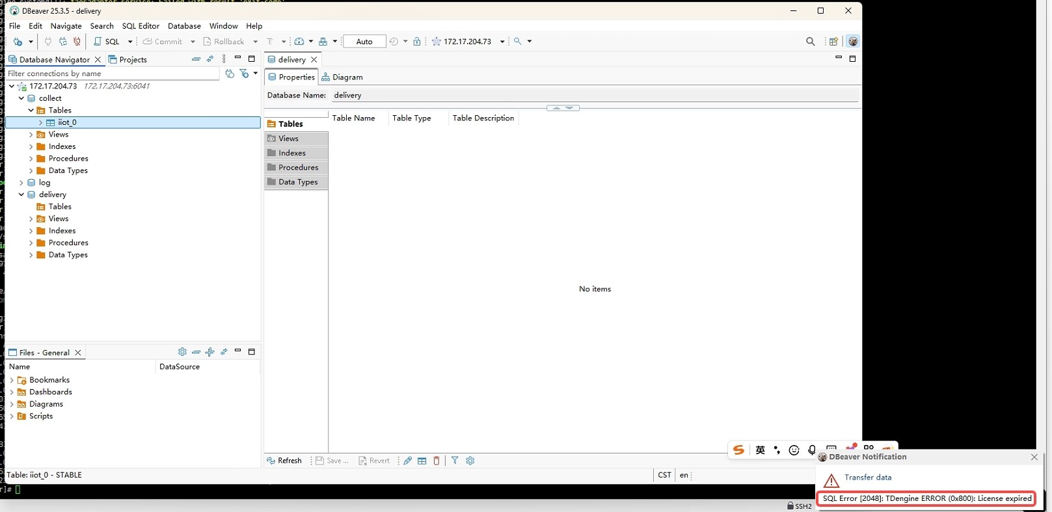This screenshot has height=512, width=1052.
Task: Collapse the collect database node
Action: click(21, 98)
